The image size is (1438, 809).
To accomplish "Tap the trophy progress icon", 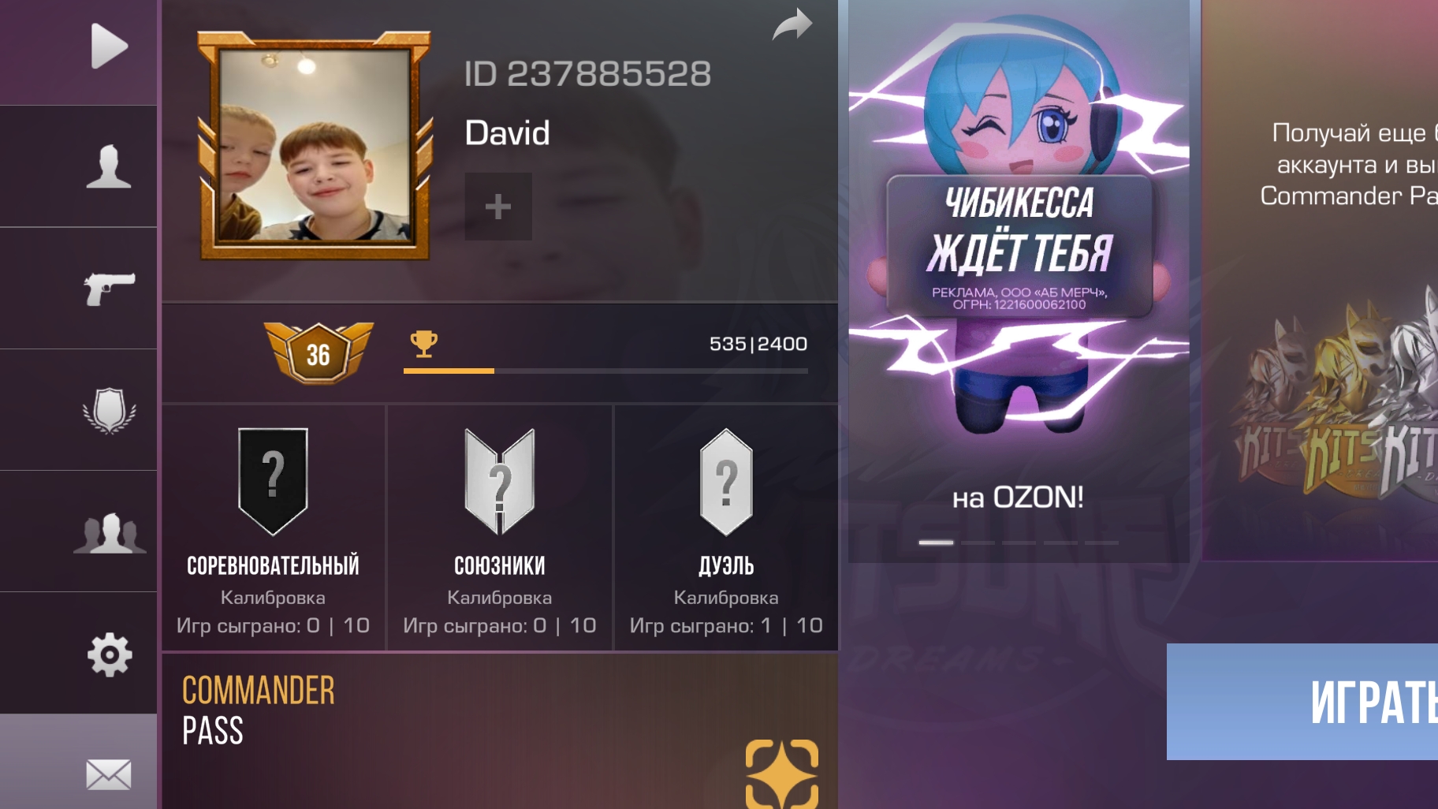I will coord(423,344).
